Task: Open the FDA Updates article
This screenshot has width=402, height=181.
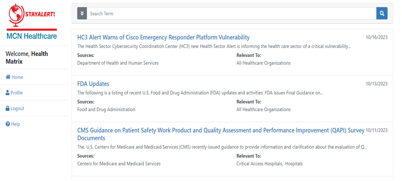Action: click(93, 84)
